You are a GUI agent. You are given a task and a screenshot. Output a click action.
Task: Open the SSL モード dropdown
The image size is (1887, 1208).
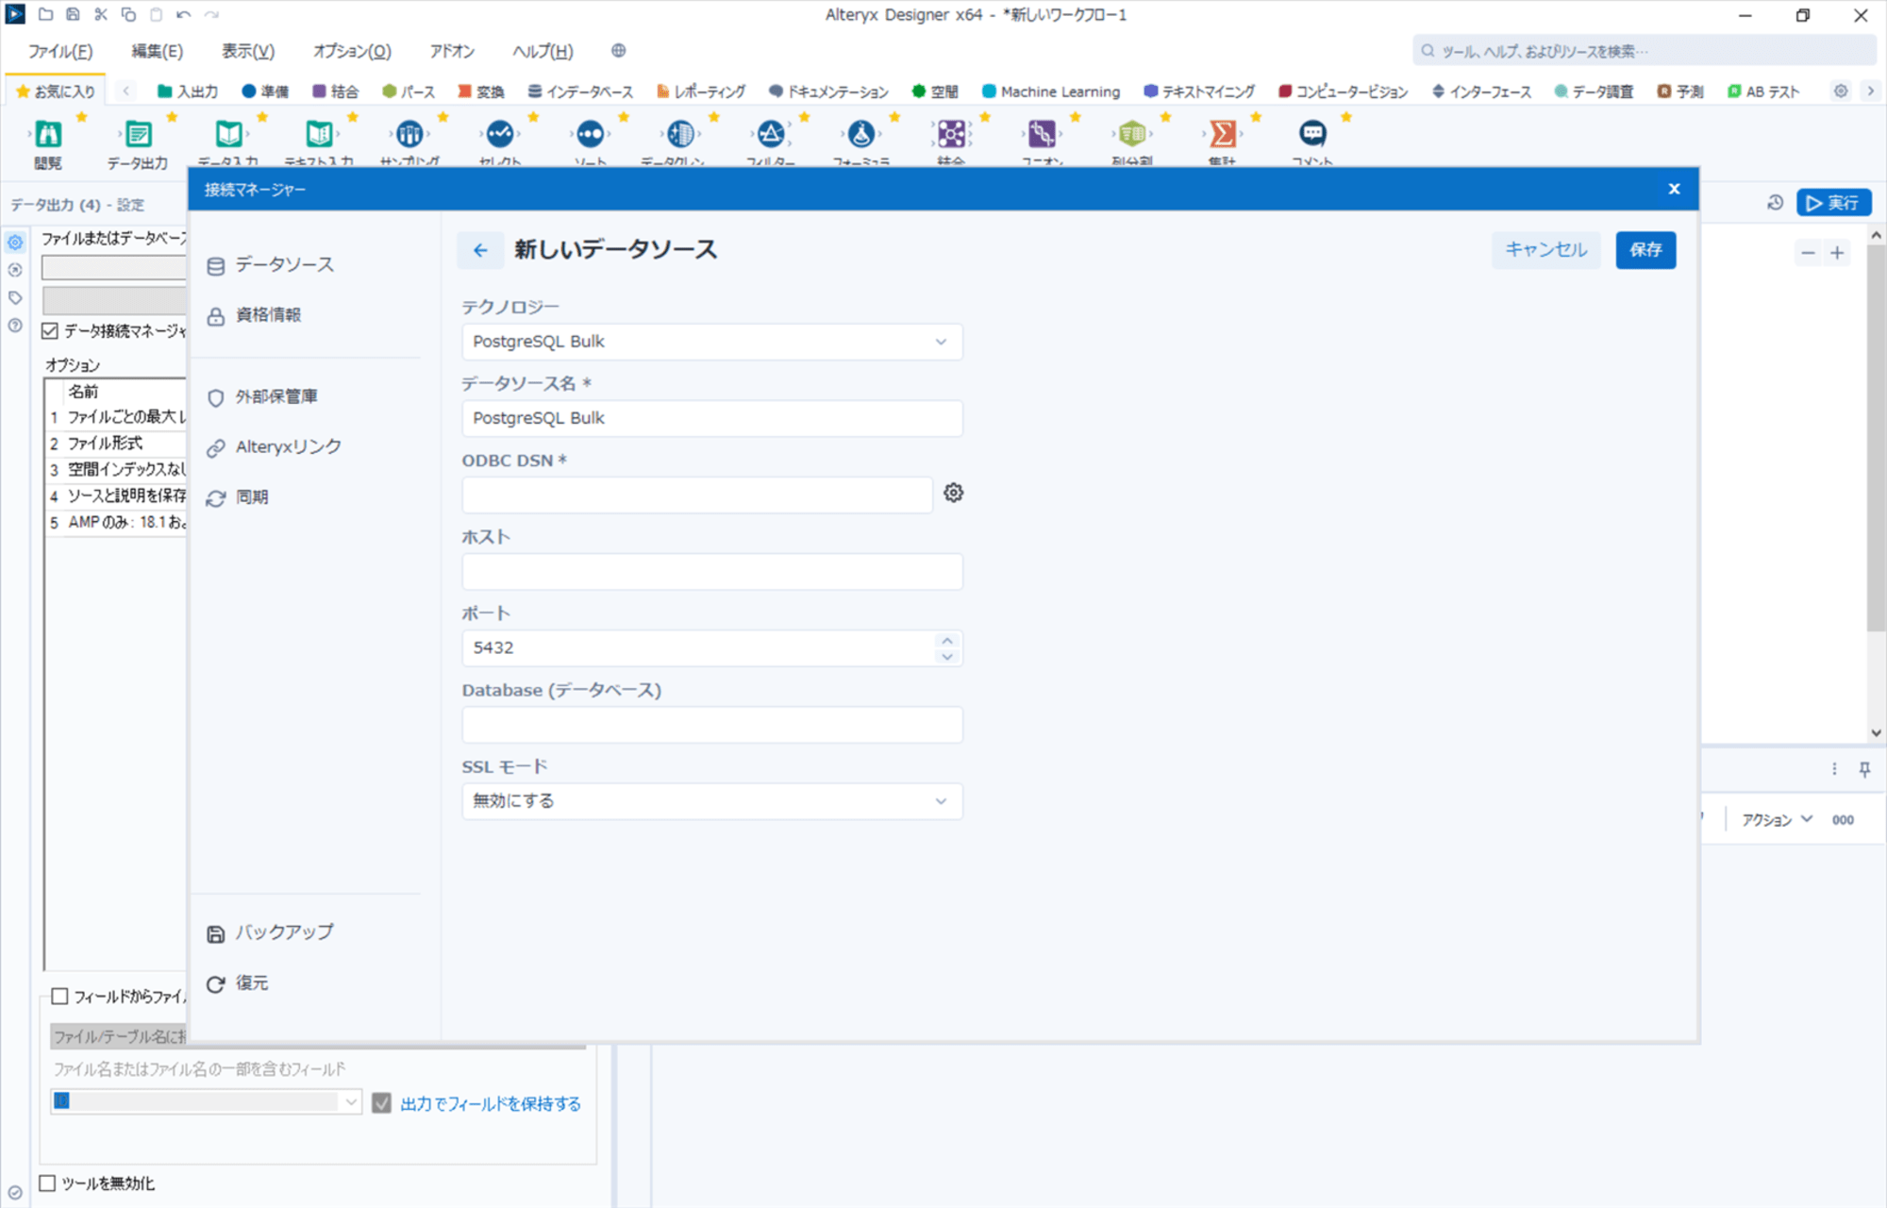tap(712, 801)
